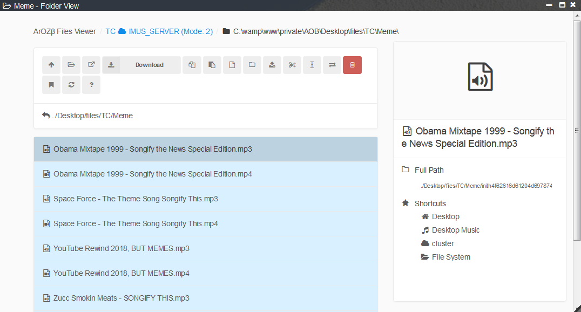Open help with question mark button

coord(91,85)
